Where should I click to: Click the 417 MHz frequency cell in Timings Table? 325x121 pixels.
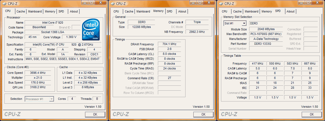(258, 64)
